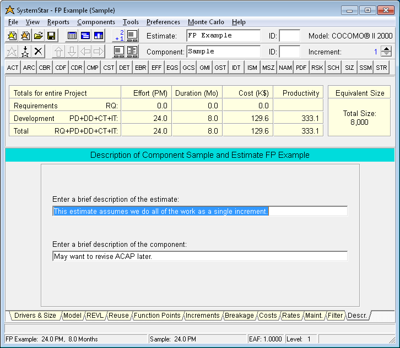The image size is (400, 348).
Task: Open the Monte Carlo menu
Action: [206, 22]
